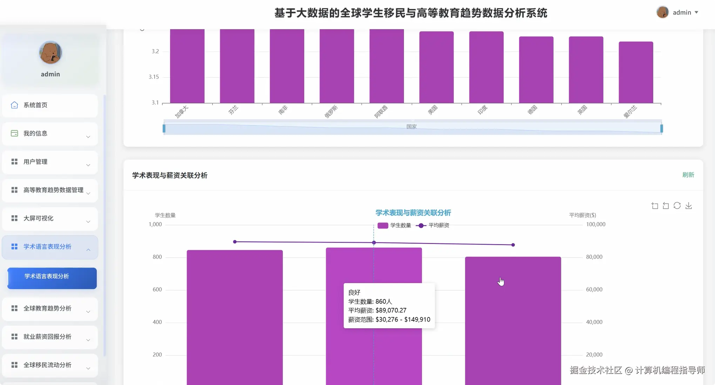Open the 就业薪资回报分析 menu entry

pos(49,337)
